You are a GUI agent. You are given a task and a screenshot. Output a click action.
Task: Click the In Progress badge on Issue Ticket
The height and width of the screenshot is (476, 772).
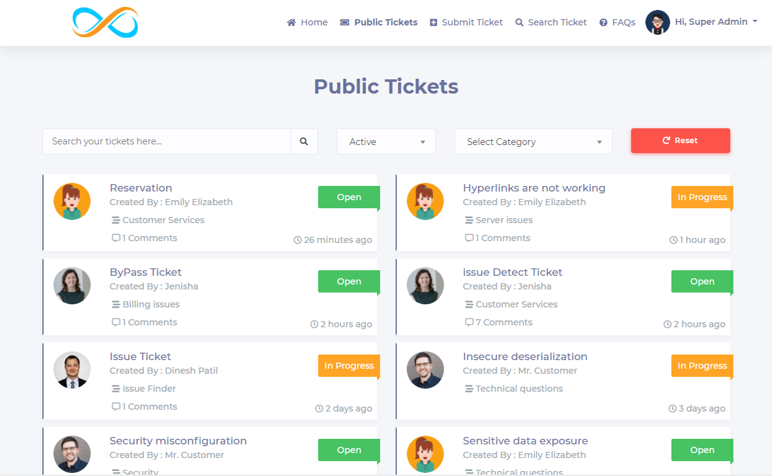click(349, 366)
